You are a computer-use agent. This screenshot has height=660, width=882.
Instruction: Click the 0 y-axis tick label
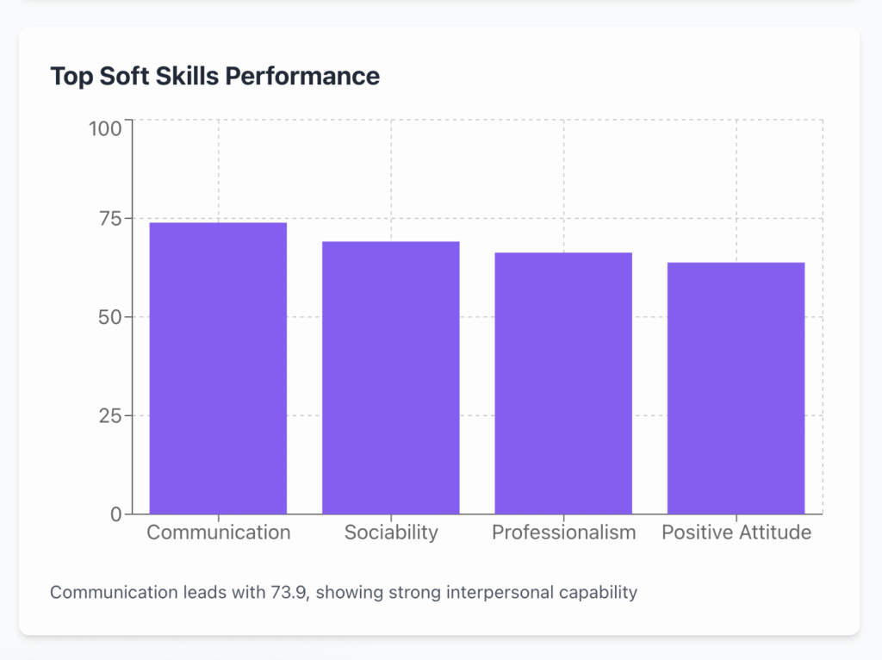115,514
